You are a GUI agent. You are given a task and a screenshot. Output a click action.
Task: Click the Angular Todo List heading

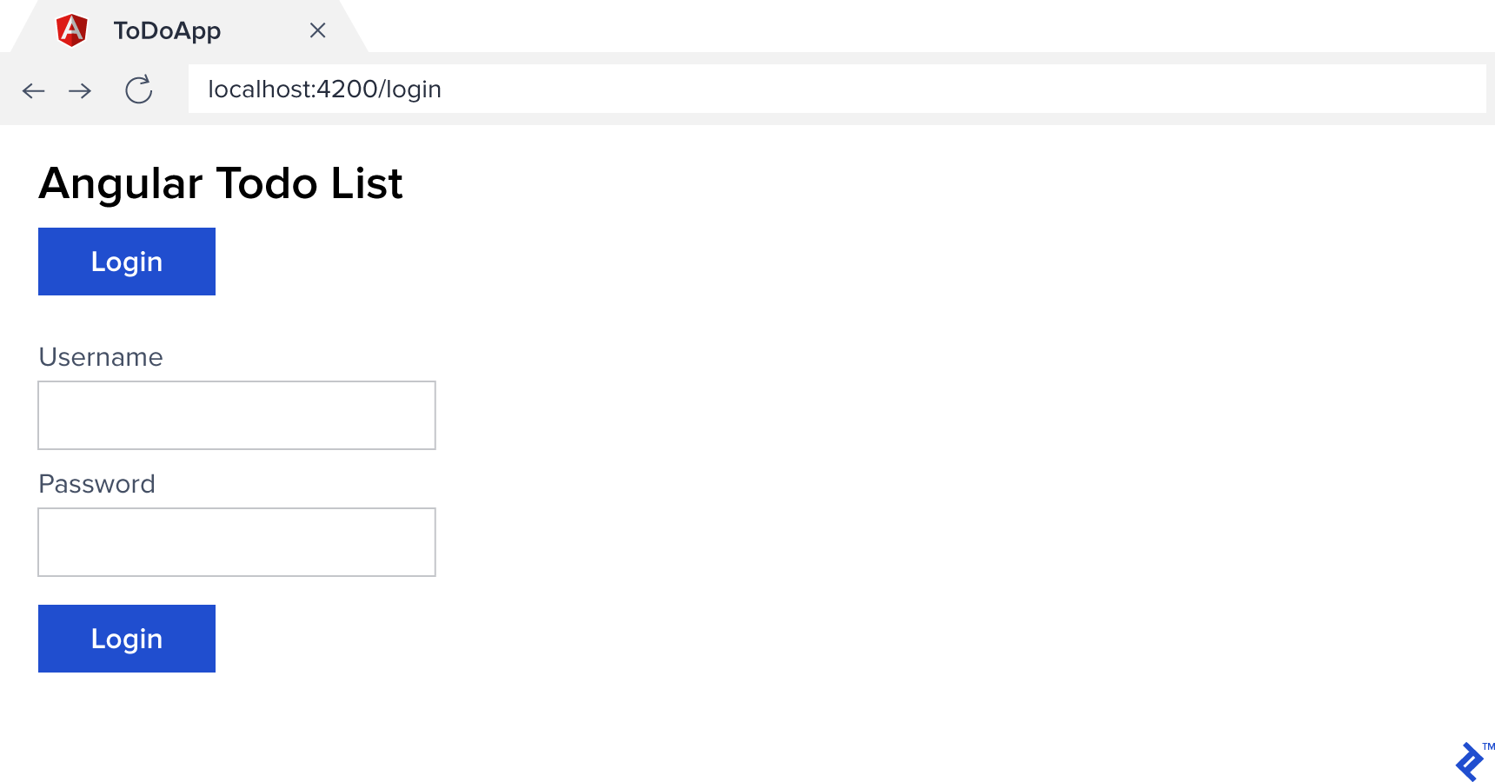219,183
